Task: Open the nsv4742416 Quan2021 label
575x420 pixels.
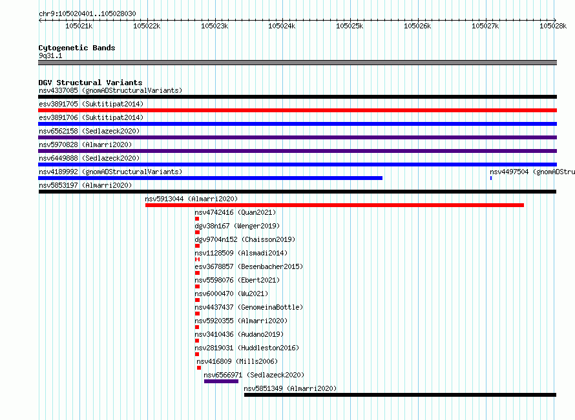Action: (235, 212)
